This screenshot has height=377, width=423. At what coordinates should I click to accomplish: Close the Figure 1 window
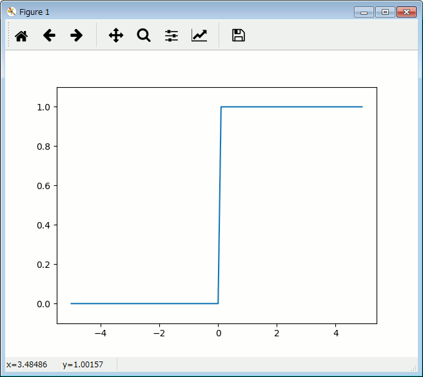click(x=406, y=12)
